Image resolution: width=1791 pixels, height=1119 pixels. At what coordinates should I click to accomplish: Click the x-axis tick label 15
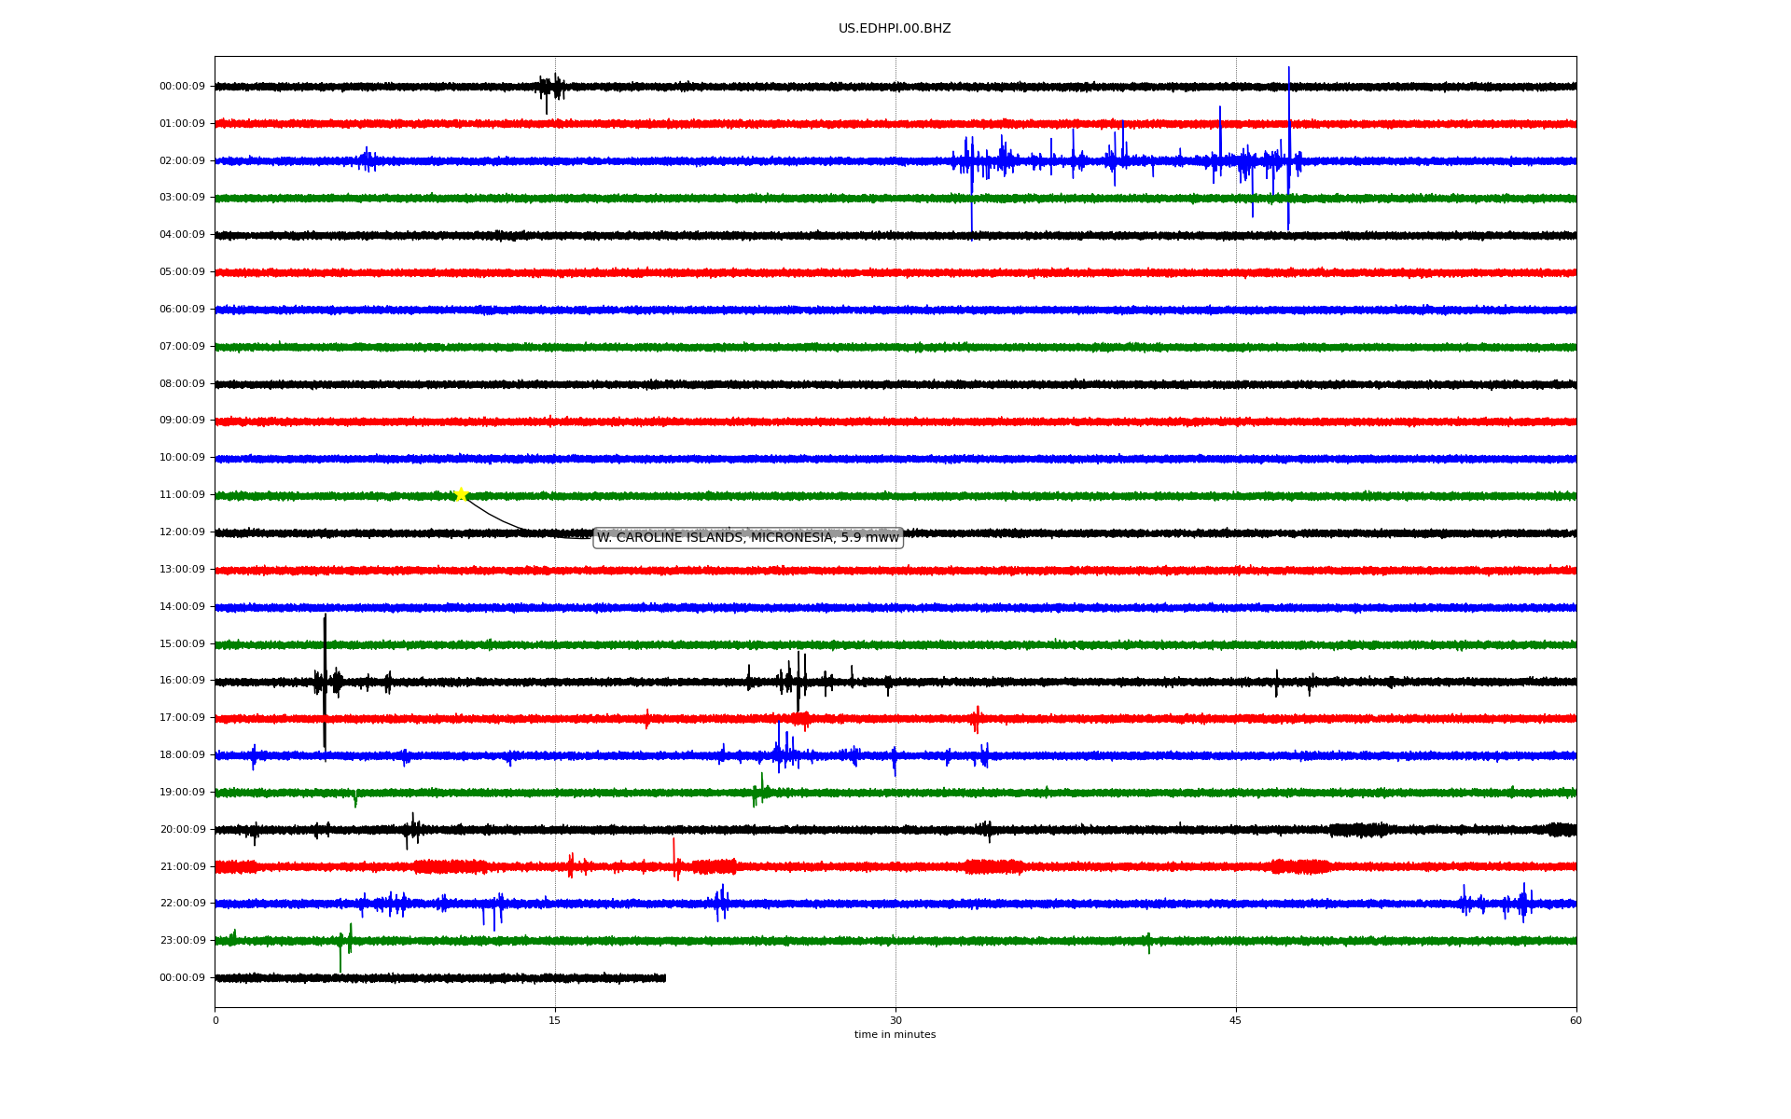pos(555,1021)
